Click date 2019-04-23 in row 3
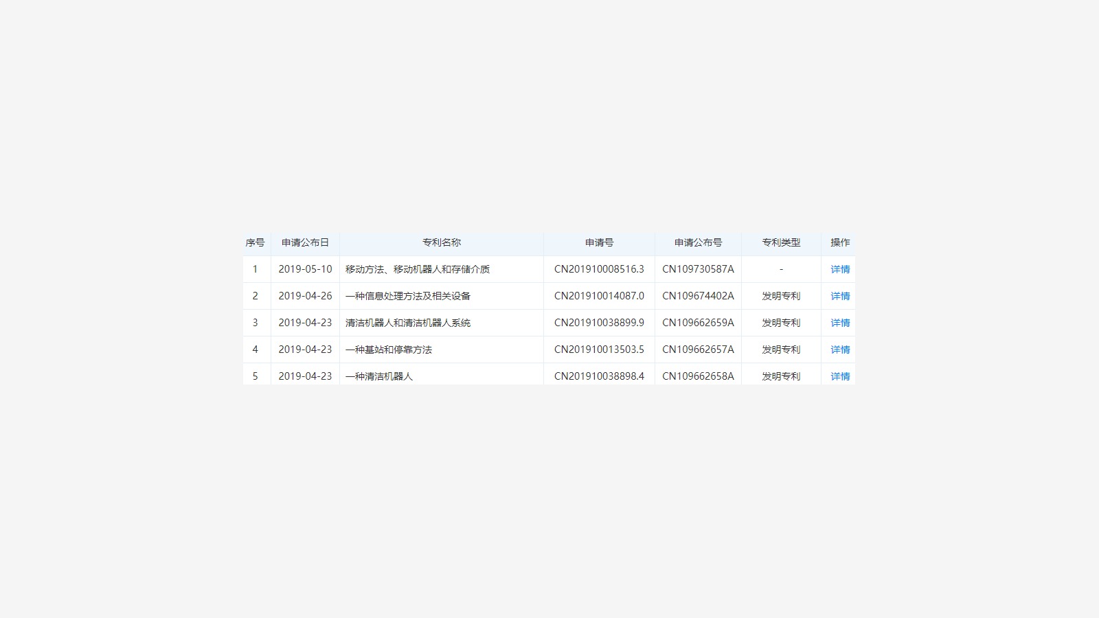 (305, 323)
